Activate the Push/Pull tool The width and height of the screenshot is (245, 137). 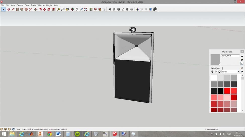[36, 9]
